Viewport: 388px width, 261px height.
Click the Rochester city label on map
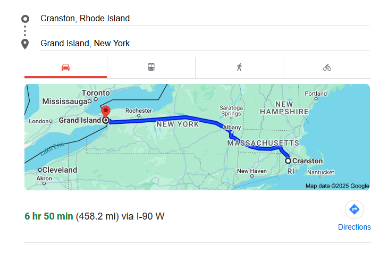click(138, 111)
